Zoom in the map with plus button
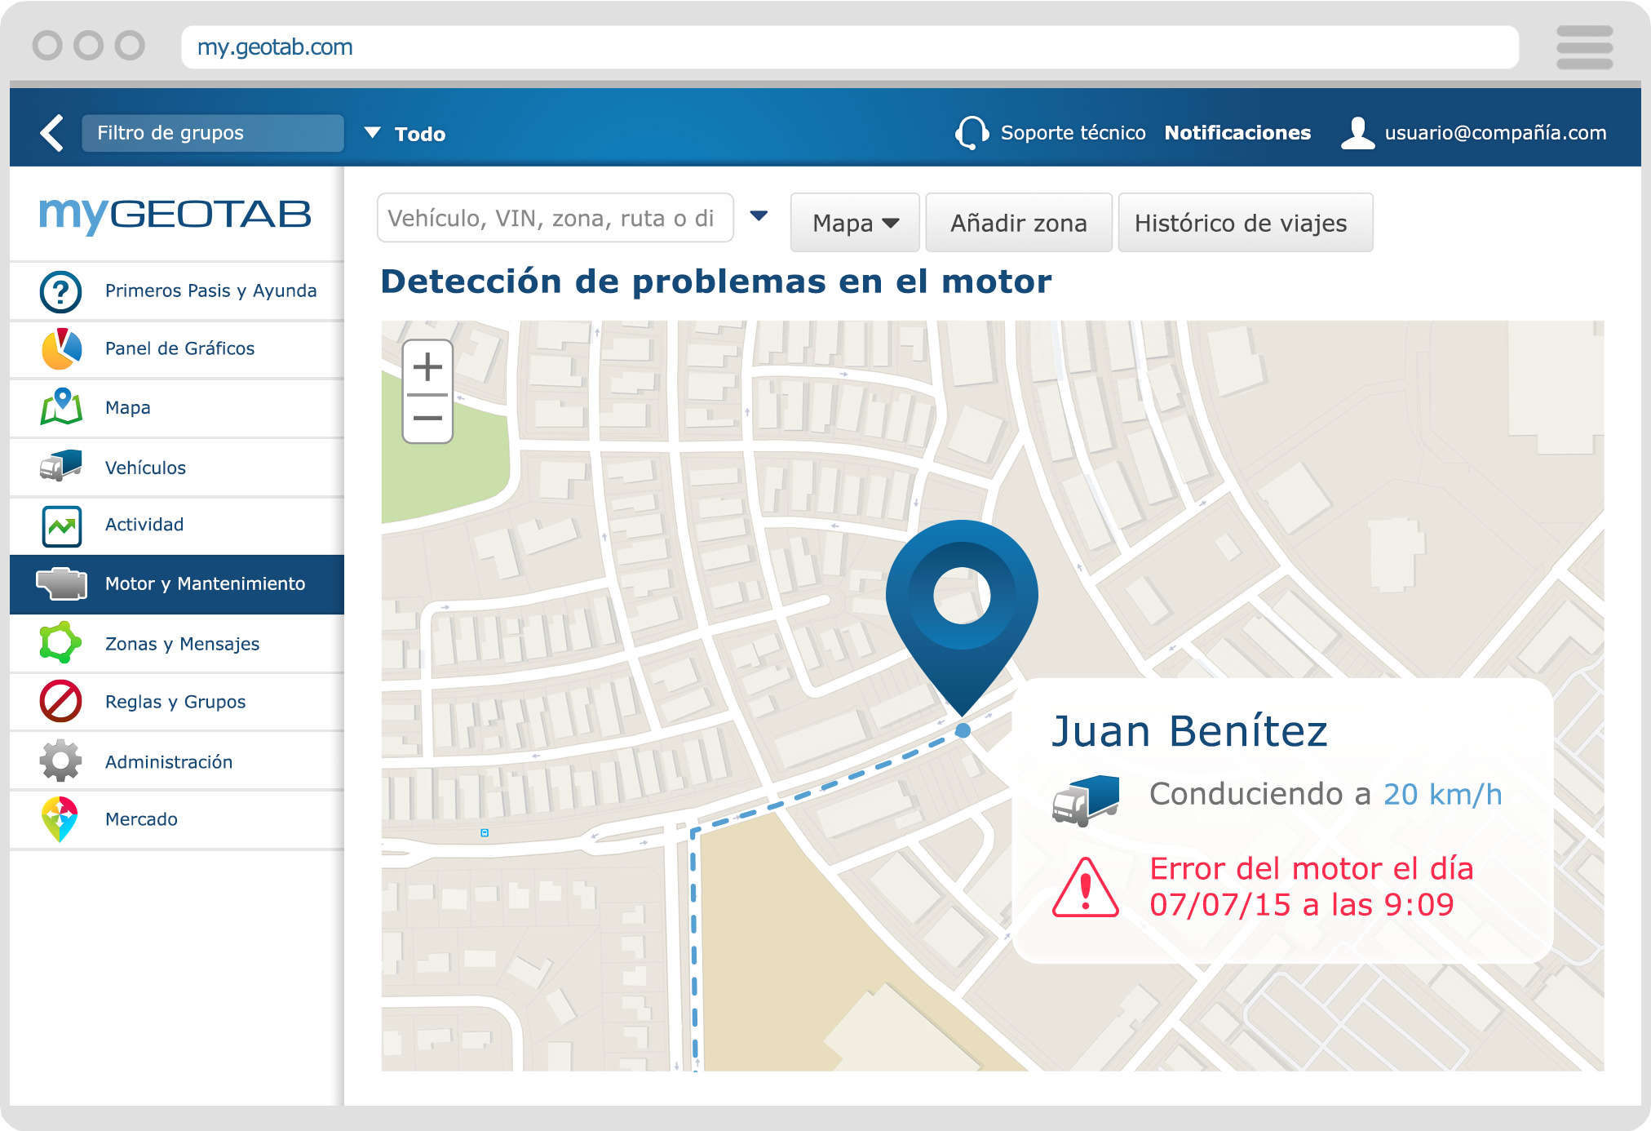Screen dimensions: 1651x1131 [427, 367]
